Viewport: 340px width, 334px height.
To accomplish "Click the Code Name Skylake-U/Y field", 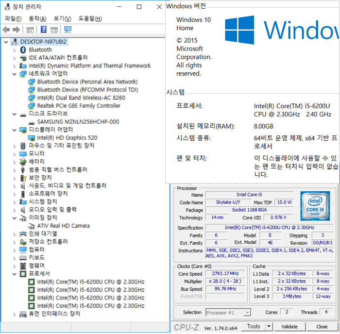I will pyautogui.click(x=228, y=202).
